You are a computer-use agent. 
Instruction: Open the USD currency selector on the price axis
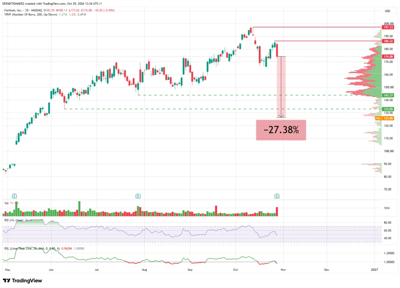tap(387, 11)
